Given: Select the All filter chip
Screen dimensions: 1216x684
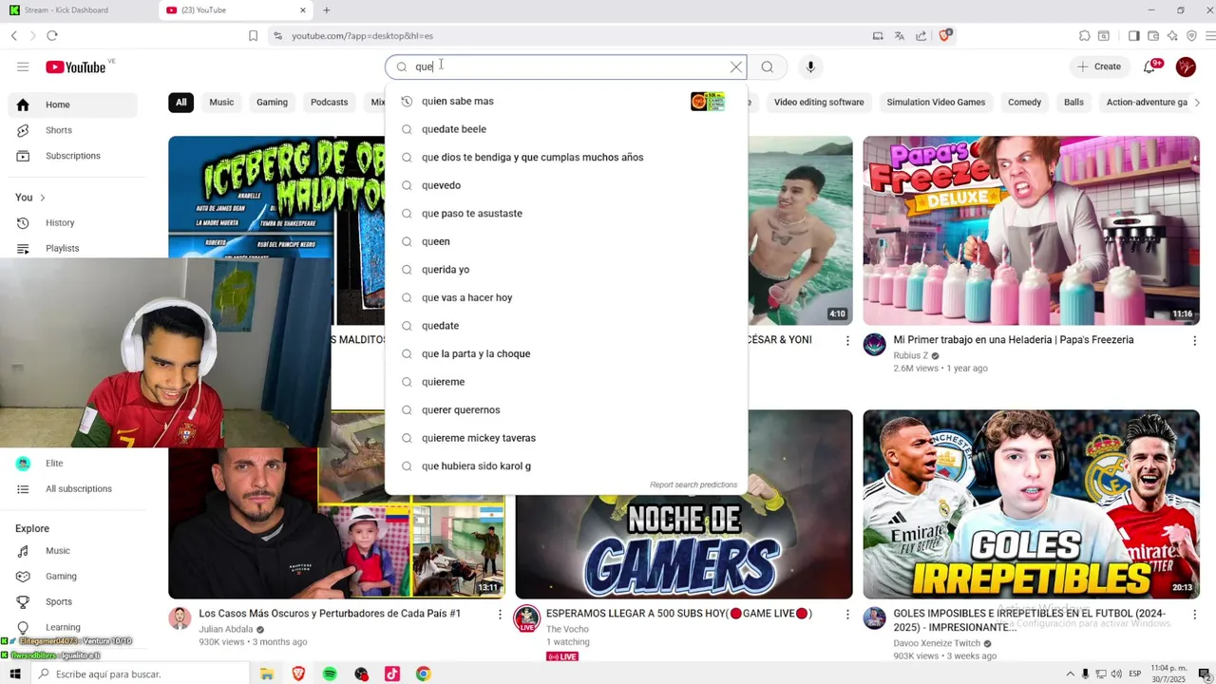Looking at the screenshot, I should pyautogui.click(x=180, y=102).
